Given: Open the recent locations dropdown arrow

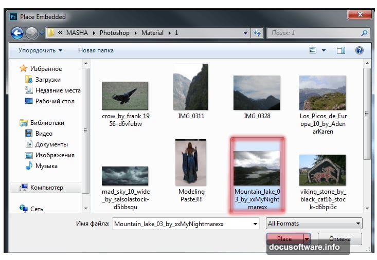Looking at the screenshot, I should [42, 33].
